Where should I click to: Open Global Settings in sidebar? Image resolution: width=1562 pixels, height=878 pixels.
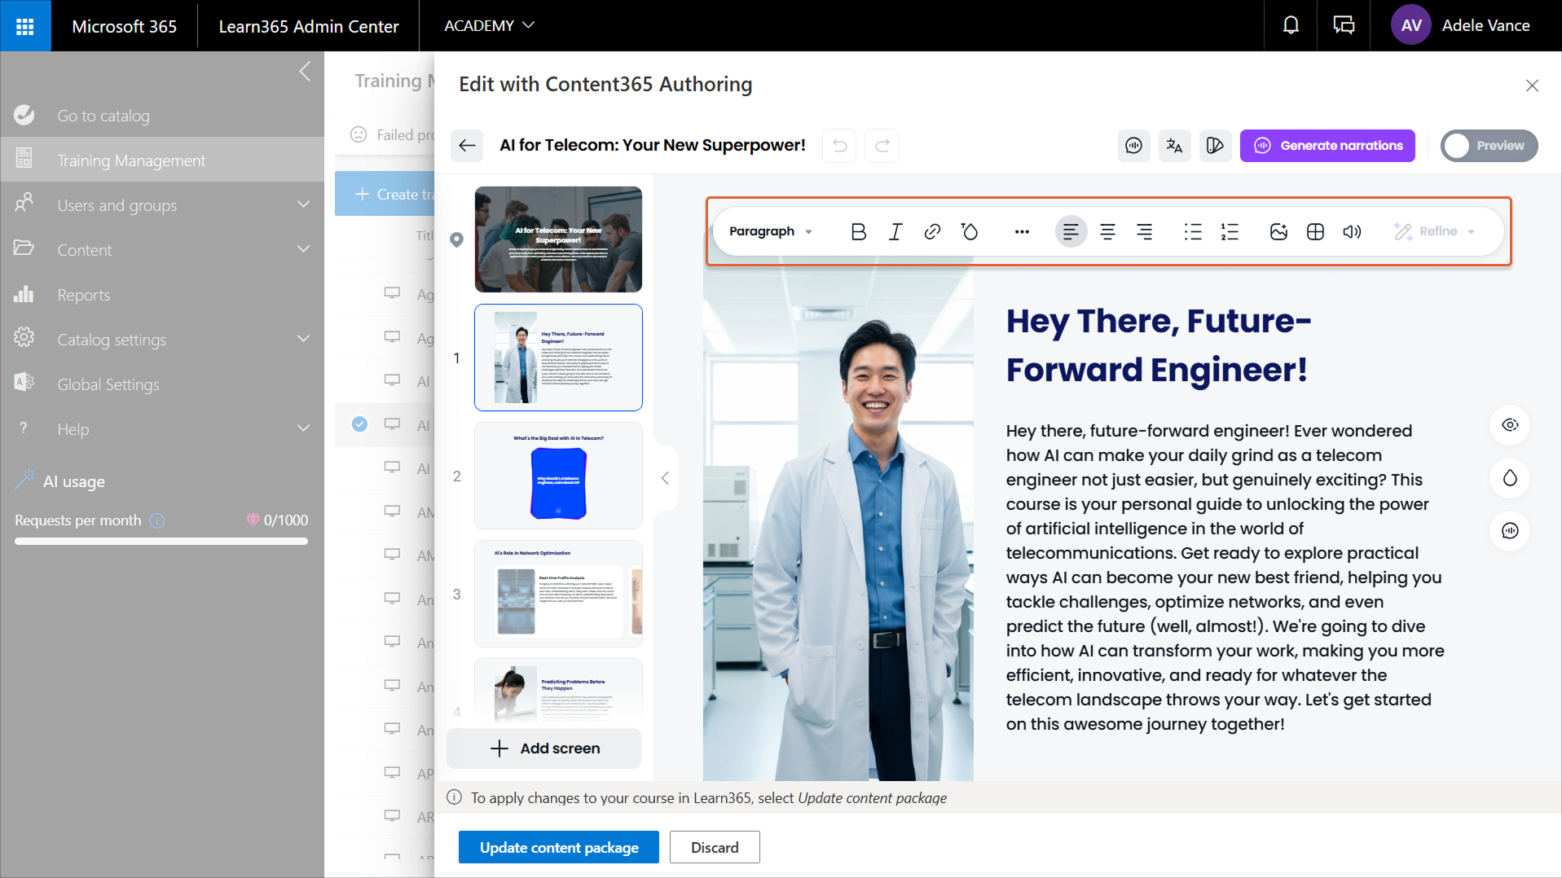coord(108,384)
